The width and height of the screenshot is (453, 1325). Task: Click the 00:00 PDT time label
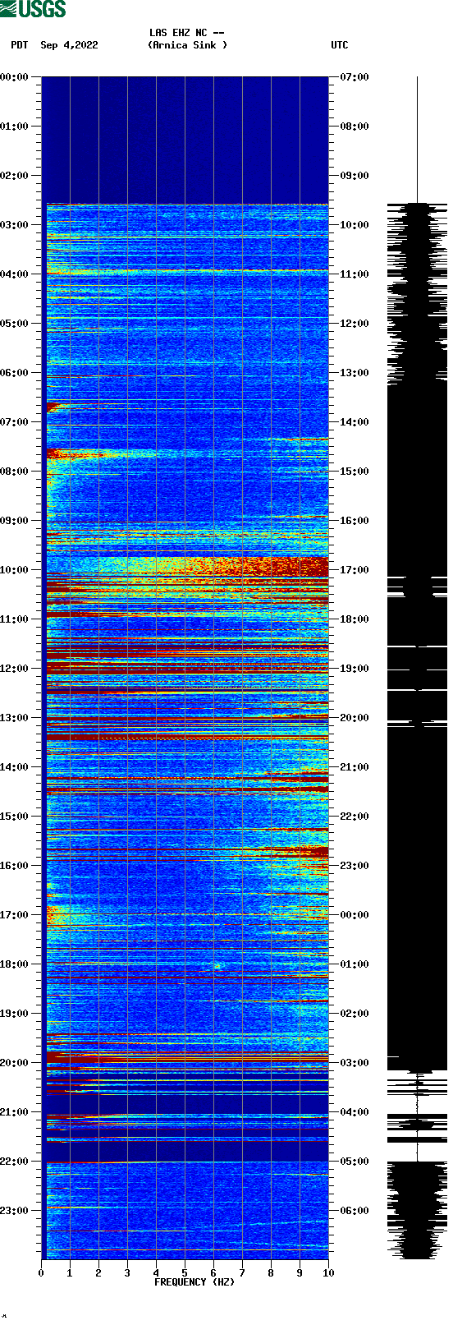pos(15,77)
